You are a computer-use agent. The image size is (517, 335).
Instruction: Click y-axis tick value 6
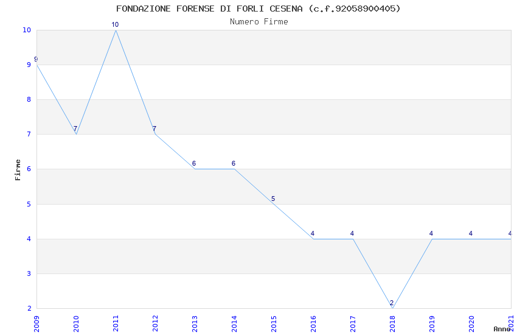(x=29, y=169)
